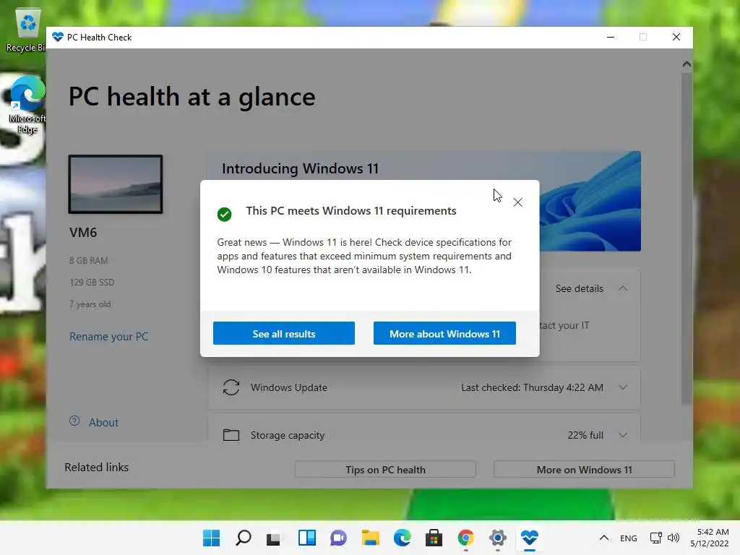Screen dimensions: 740x555
Task: Click the See details text
Action: pos(579,288)
